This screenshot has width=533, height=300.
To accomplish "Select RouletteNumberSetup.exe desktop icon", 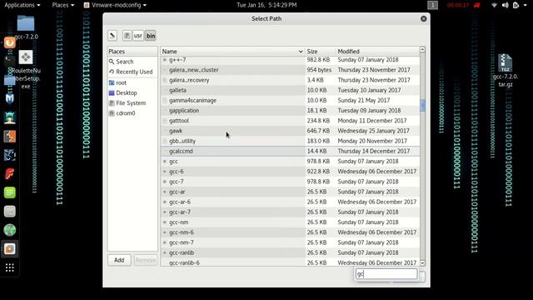I will [26, 70].
